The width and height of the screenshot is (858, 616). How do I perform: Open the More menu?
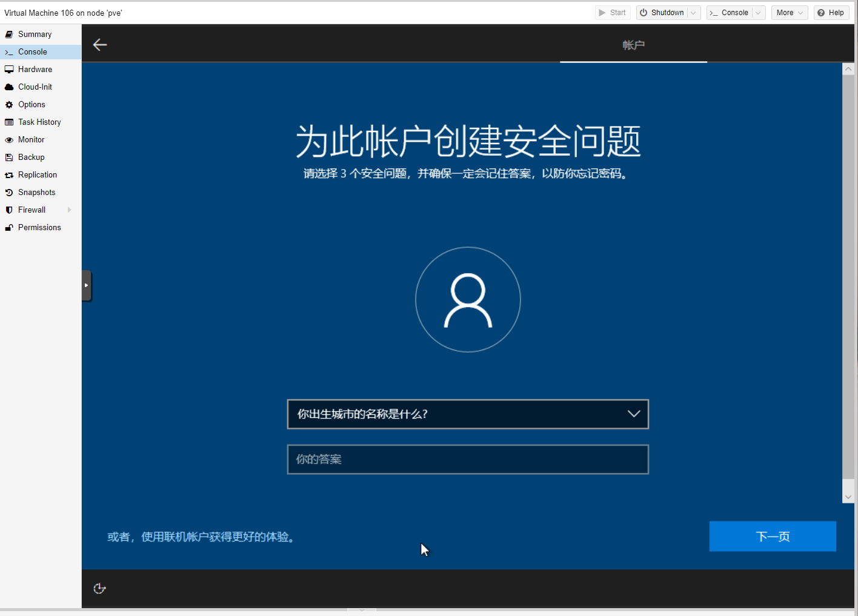tap(789, 13)
